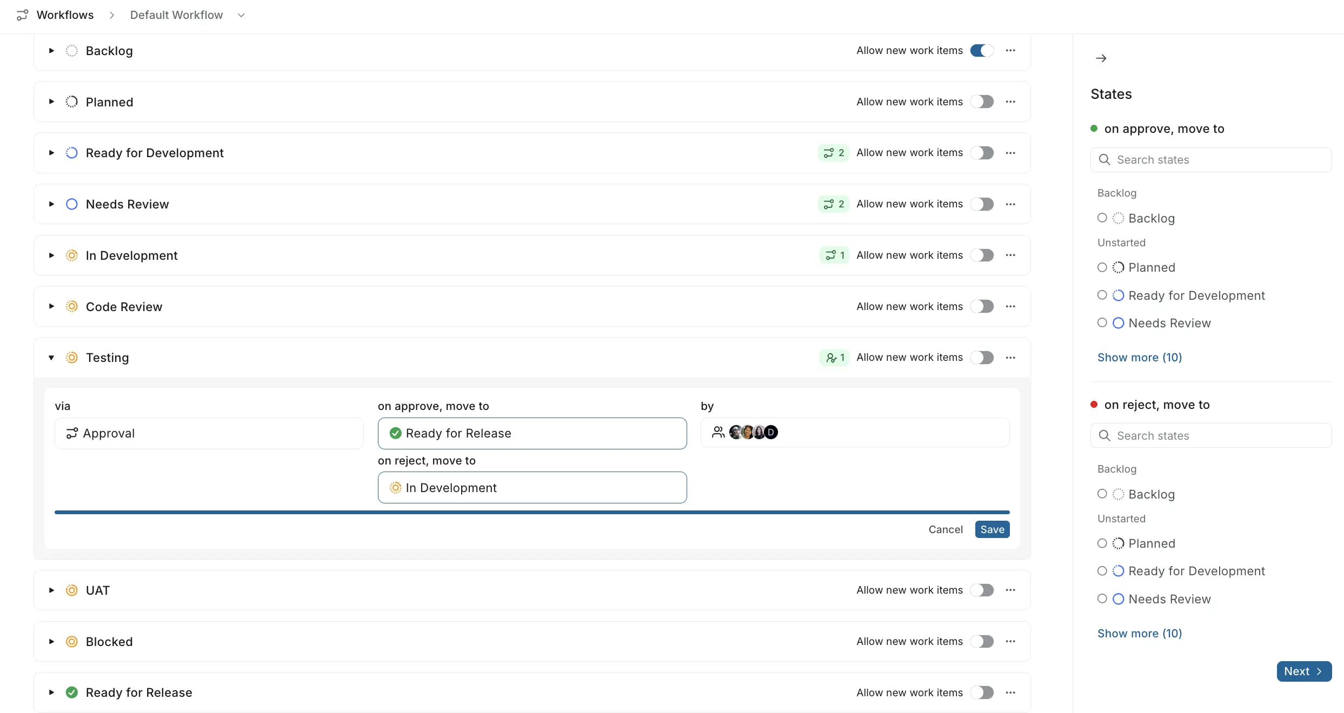Click the Code Review state icon
The image size is (1344, 713).
(71, 306)
